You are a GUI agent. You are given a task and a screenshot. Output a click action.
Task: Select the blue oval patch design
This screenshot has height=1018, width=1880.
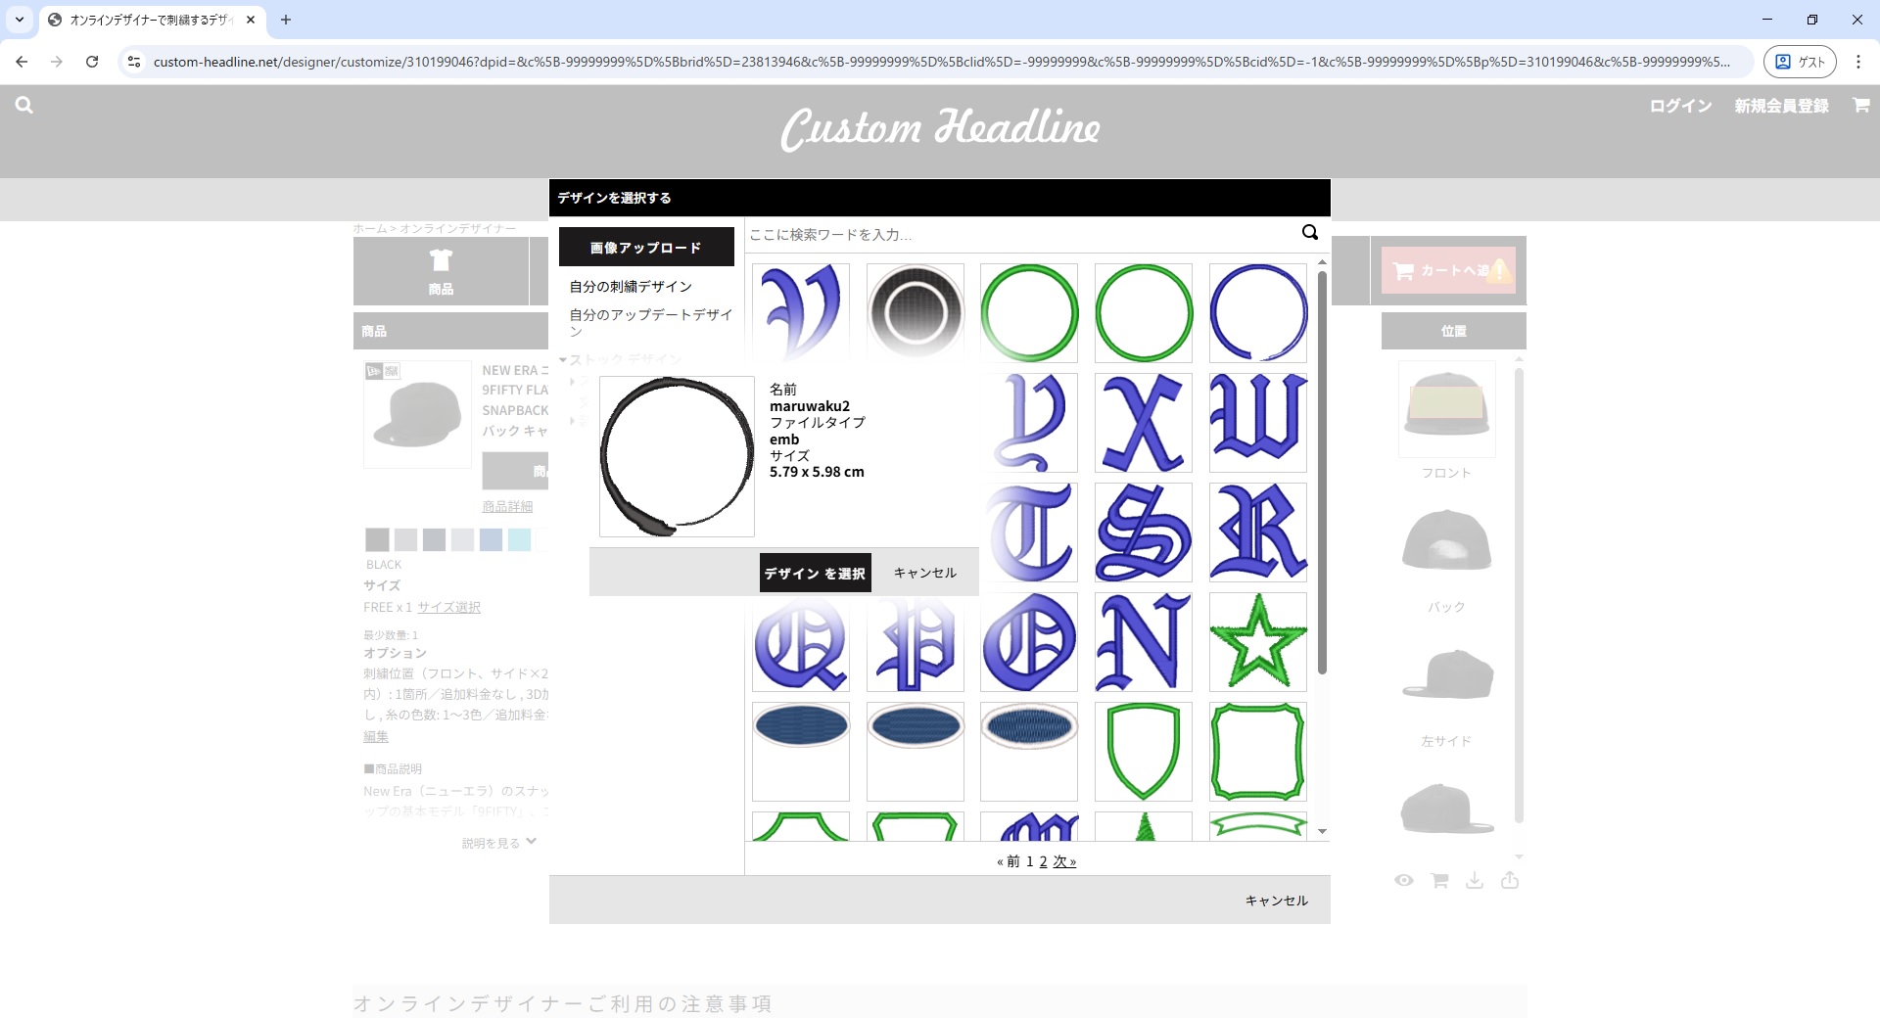[800, 727]
